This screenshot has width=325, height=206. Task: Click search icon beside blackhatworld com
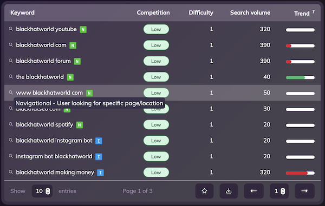click(x=11, y=45)
